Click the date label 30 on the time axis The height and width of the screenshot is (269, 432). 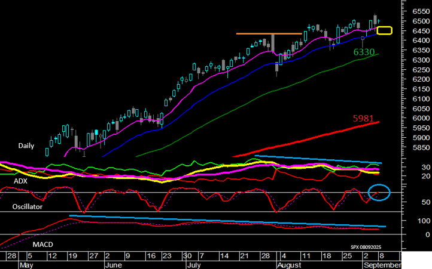[187, 256]
